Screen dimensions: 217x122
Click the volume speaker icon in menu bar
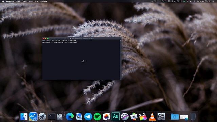pyautogui.click(x=191, y=1)
